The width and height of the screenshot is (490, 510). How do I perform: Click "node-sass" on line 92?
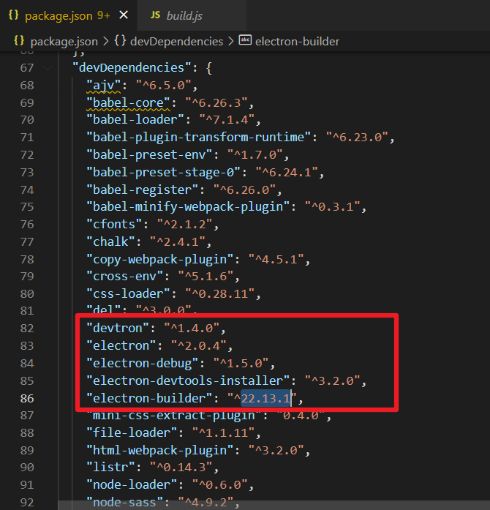(124, 503)
